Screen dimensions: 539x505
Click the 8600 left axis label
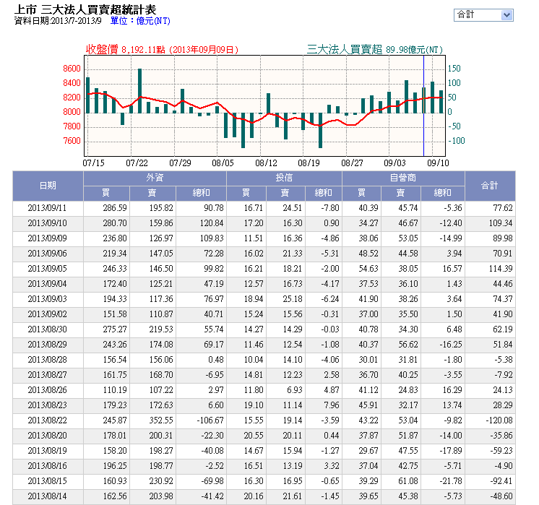[72, 69]
